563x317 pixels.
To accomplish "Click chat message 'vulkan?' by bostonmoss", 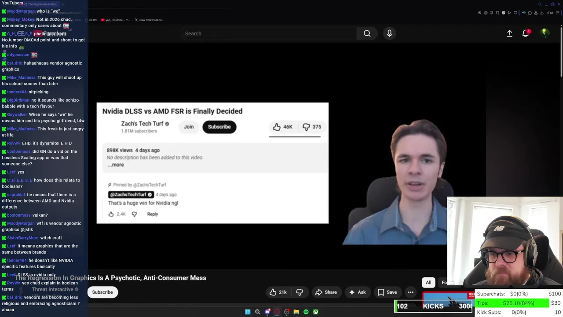I will click(x=40, y=215).
